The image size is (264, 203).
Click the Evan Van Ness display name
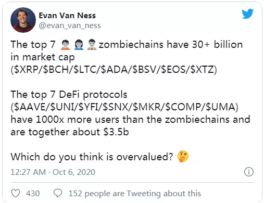click(x=67, y=16)
